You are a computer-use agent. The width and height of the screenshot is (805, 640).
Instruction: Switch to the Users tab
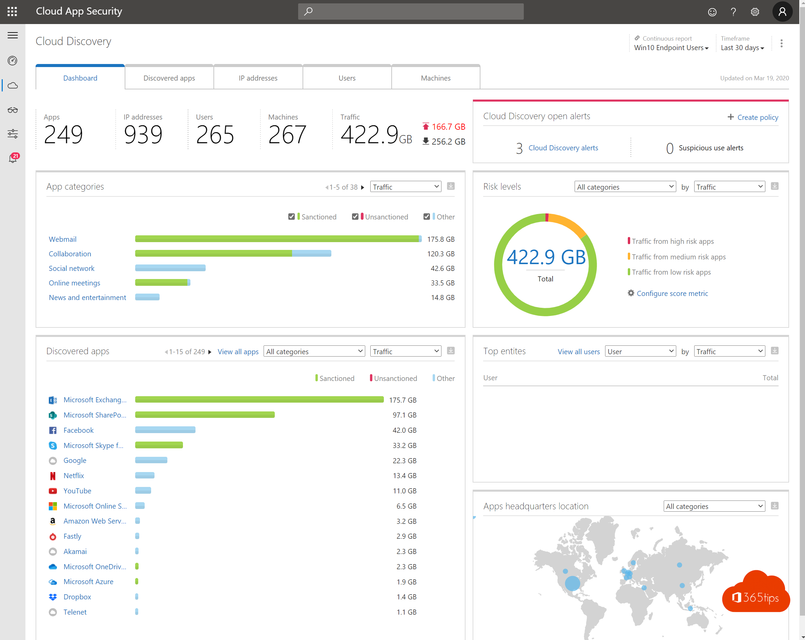[346, 78]
